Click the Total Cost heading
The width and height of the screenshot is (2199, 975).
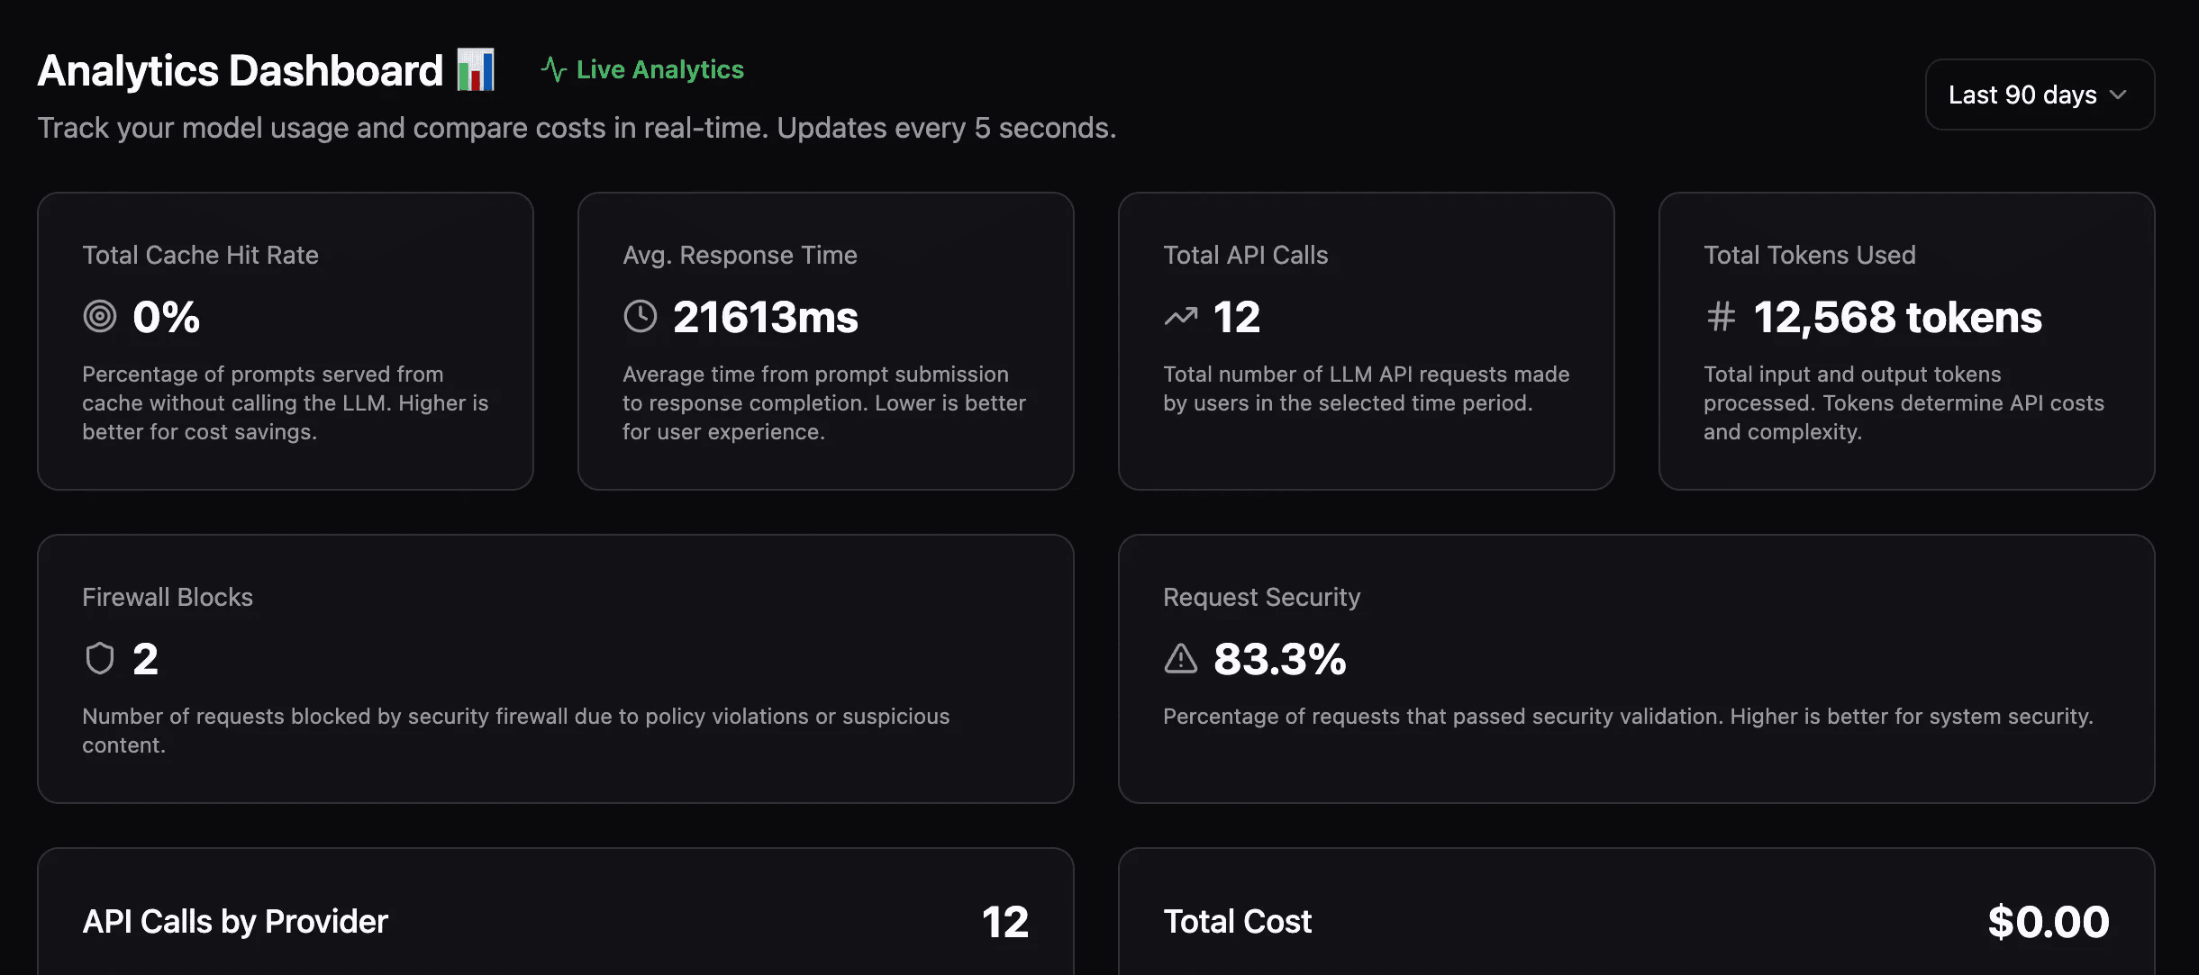[x=1237, y=922]
